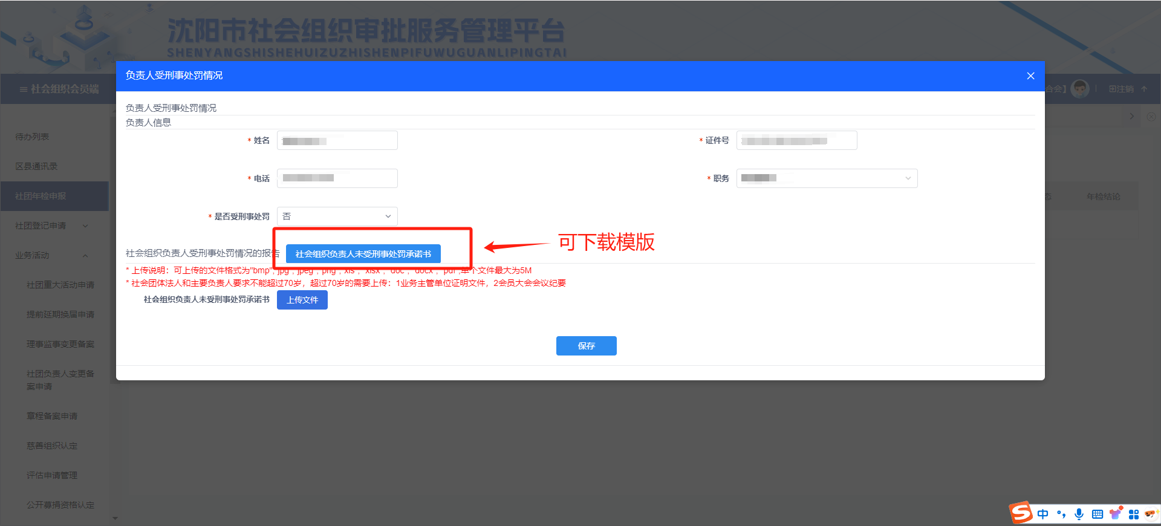The width and height of the screenshot is (1161, 526).
Task: Click the Sogou input method logo
Action: [x=1021, y=513]
